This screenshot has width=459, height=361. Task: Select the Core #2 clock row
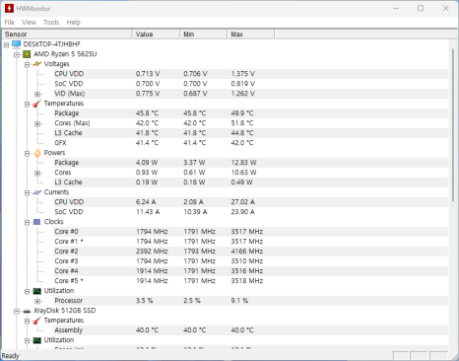(x=251, y=252)
